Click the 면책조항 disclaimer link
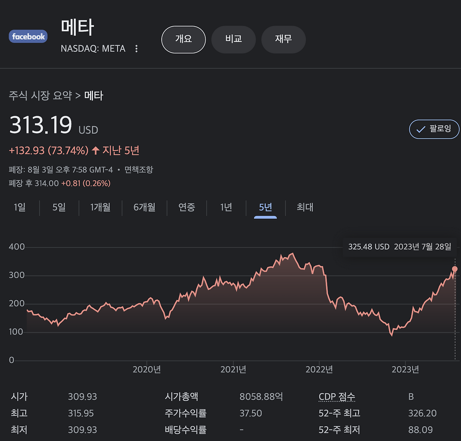The width and height of the screenshot is (461, 441). pyautogui.click(x=139, y=170)
